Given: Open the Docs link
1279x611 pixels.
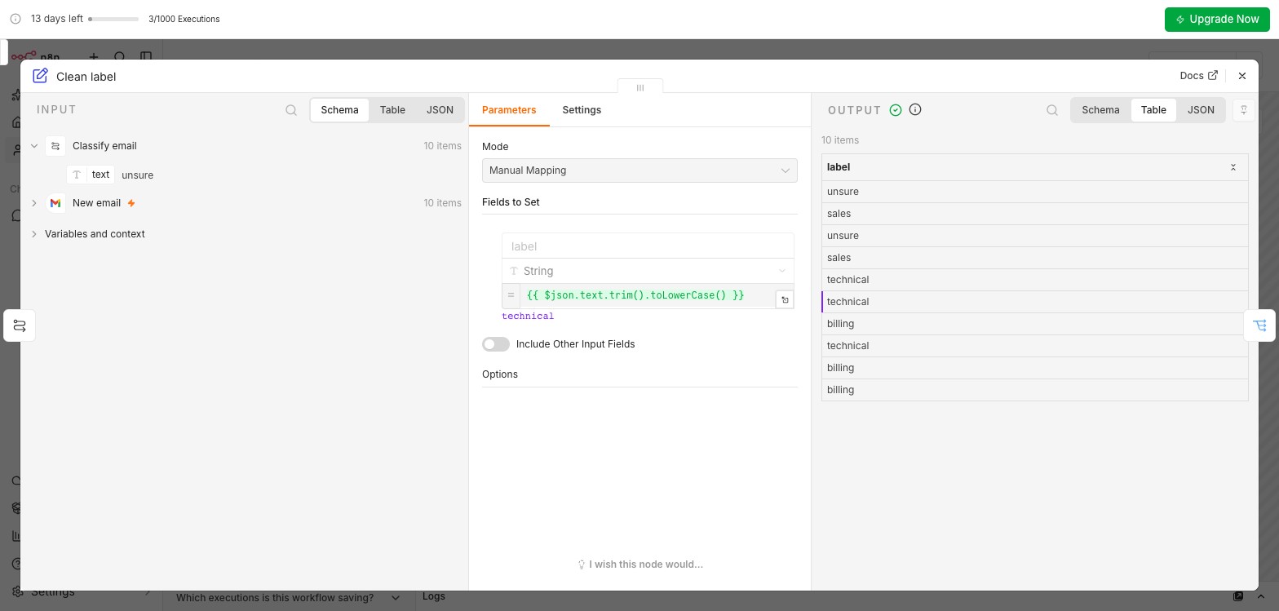Looking at the screenshot, I should [1199, 76].
